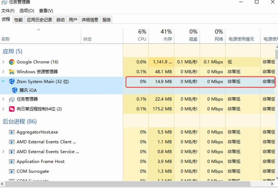This screenshot has width=278, height=188.
Task: Switch to the 应用历史记录 tab
Action: tap(39, 20)
